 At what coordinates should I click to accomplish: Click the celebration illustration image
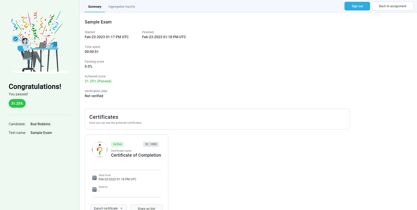[x=39, y=42]
